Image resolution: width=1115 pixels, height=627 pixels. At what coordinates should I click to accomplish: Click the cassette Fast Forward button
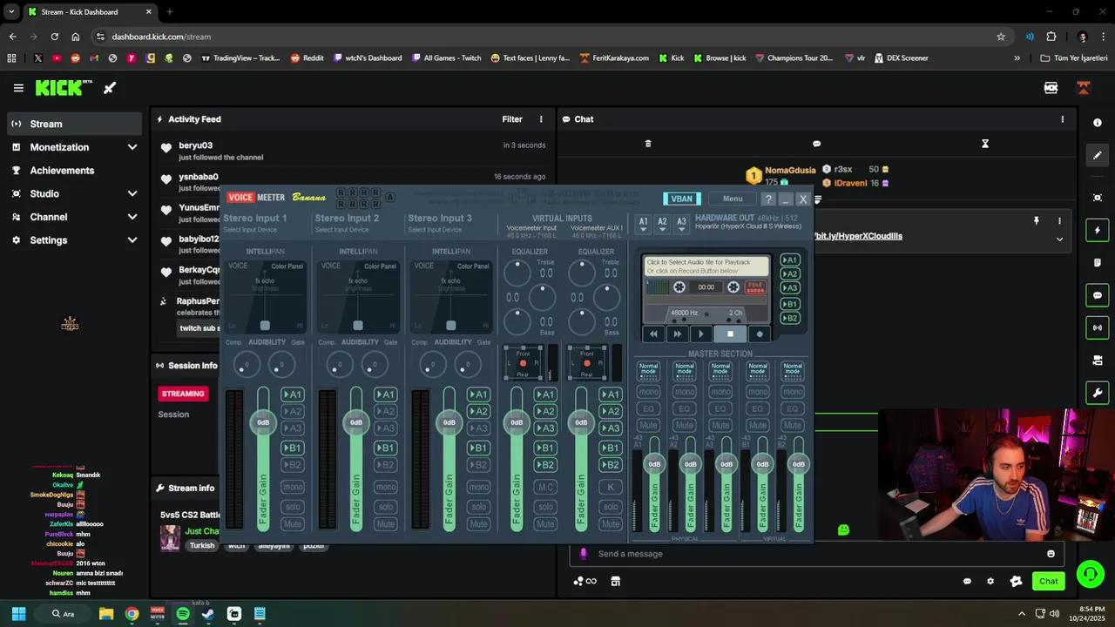coord(677,334)
